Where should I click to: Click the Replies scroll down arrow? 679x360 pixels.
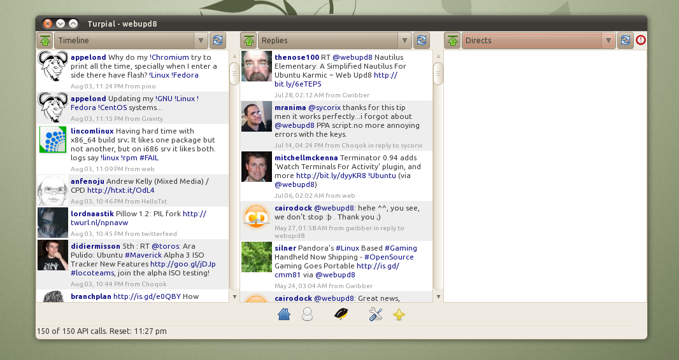coord(438,296)
